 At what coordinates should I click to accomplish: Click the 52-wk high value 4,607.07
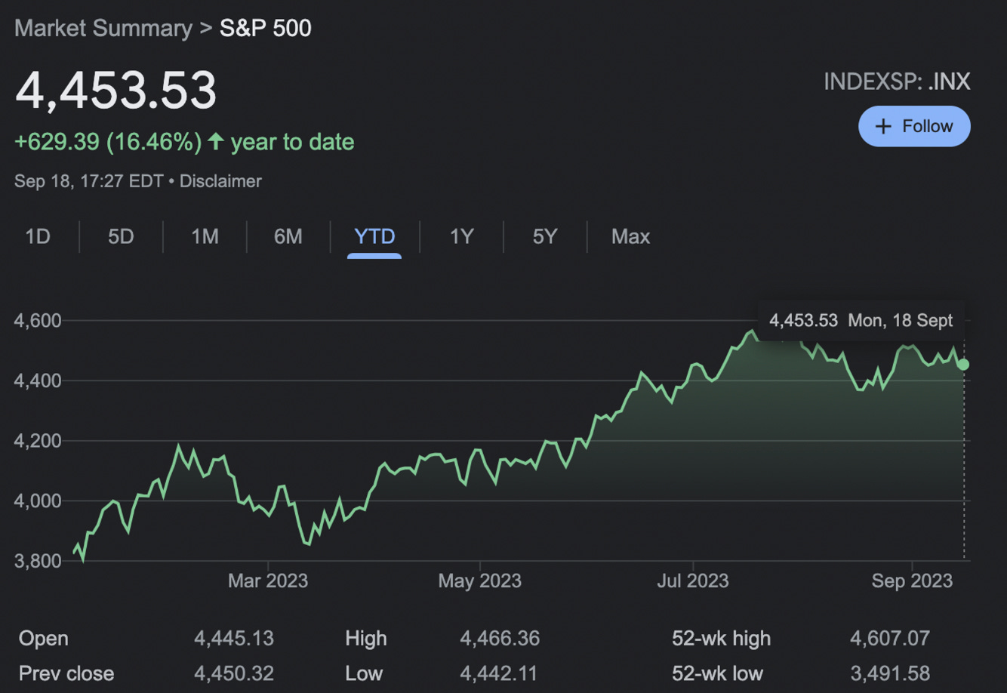pos(890,639)
